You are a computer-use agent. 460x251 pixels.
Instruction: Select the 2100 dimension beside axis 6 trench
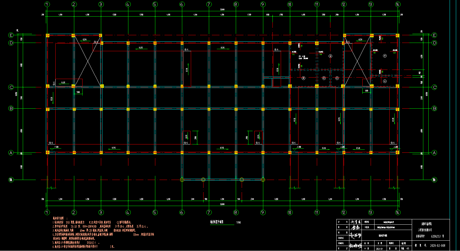tap(196, 138)
